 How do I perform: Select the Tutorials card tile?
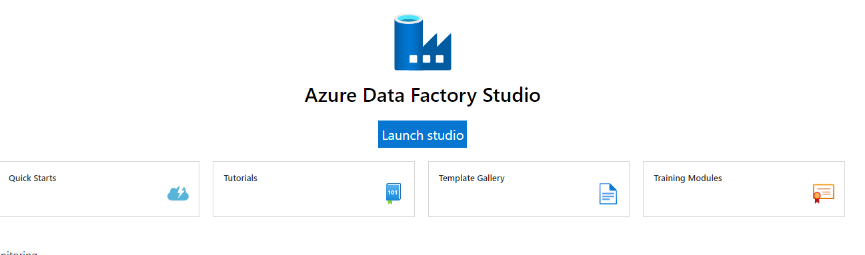click(x=313, y=189)
